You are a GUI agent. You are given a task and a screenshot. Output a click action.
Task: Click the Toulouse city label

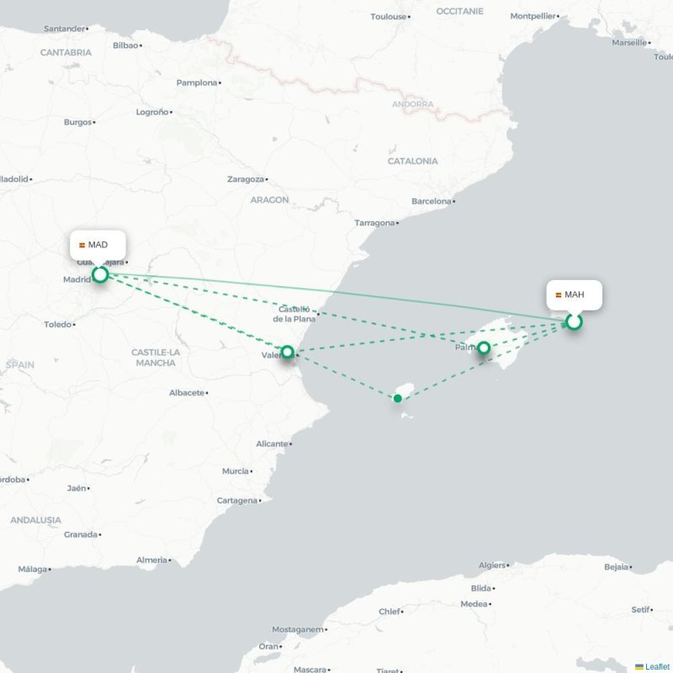point(389,16)
